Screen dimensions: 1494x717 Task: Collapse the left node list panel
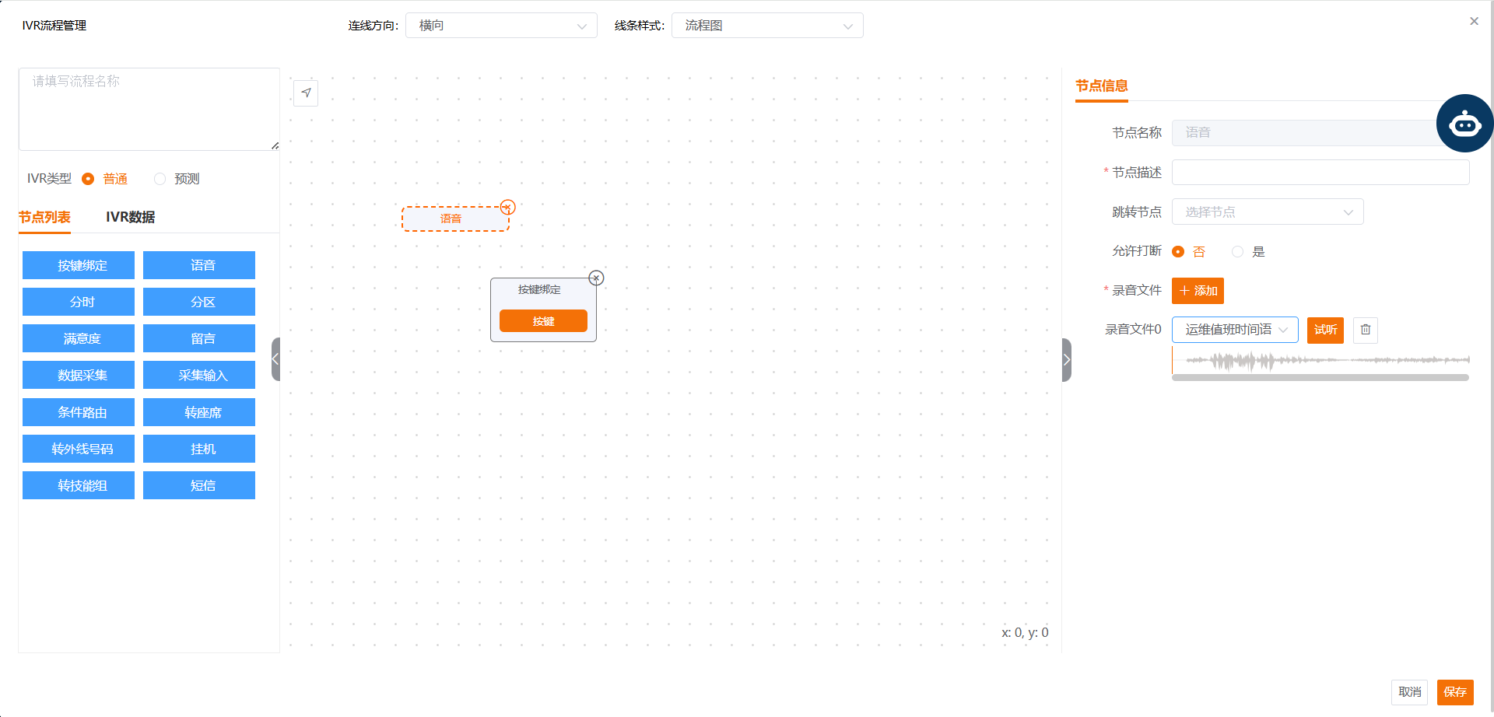(x=275, y=359)
